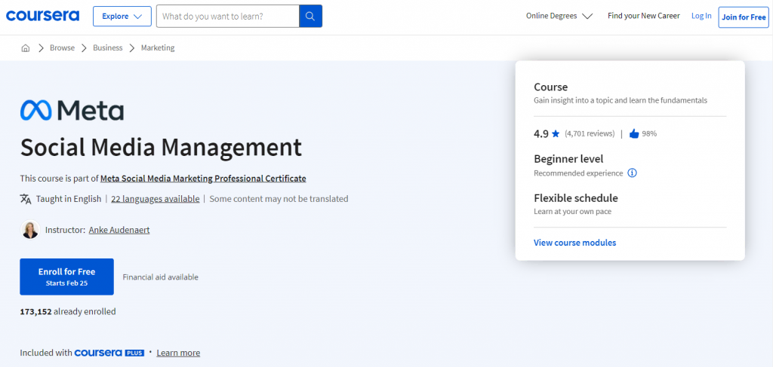This screenshot has width=773, height=367.
Task: Click the blue star rating icon
Action: [x=556, y=133]
